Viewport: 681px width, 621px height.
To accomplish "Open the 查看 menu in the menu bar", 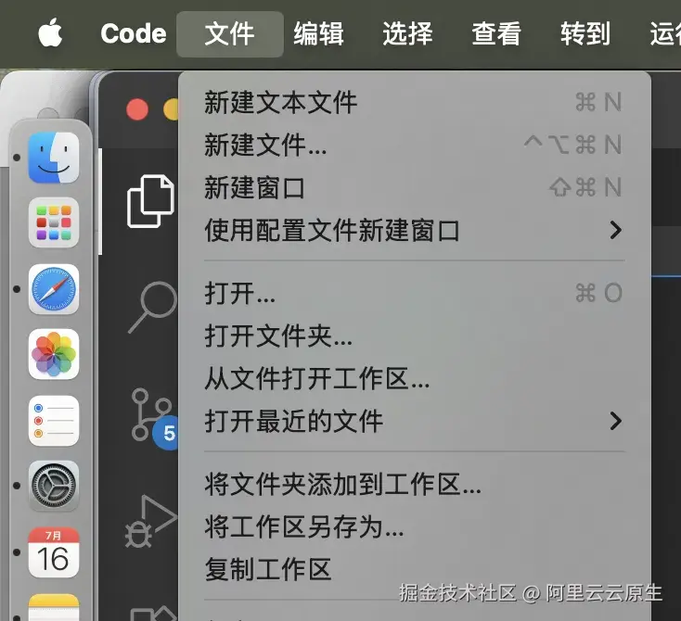I will point(496,34).
